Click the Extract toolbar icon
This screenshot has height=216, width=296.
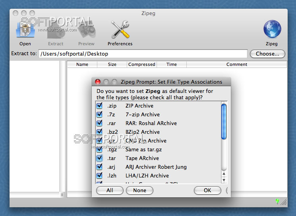click(56, 29)
